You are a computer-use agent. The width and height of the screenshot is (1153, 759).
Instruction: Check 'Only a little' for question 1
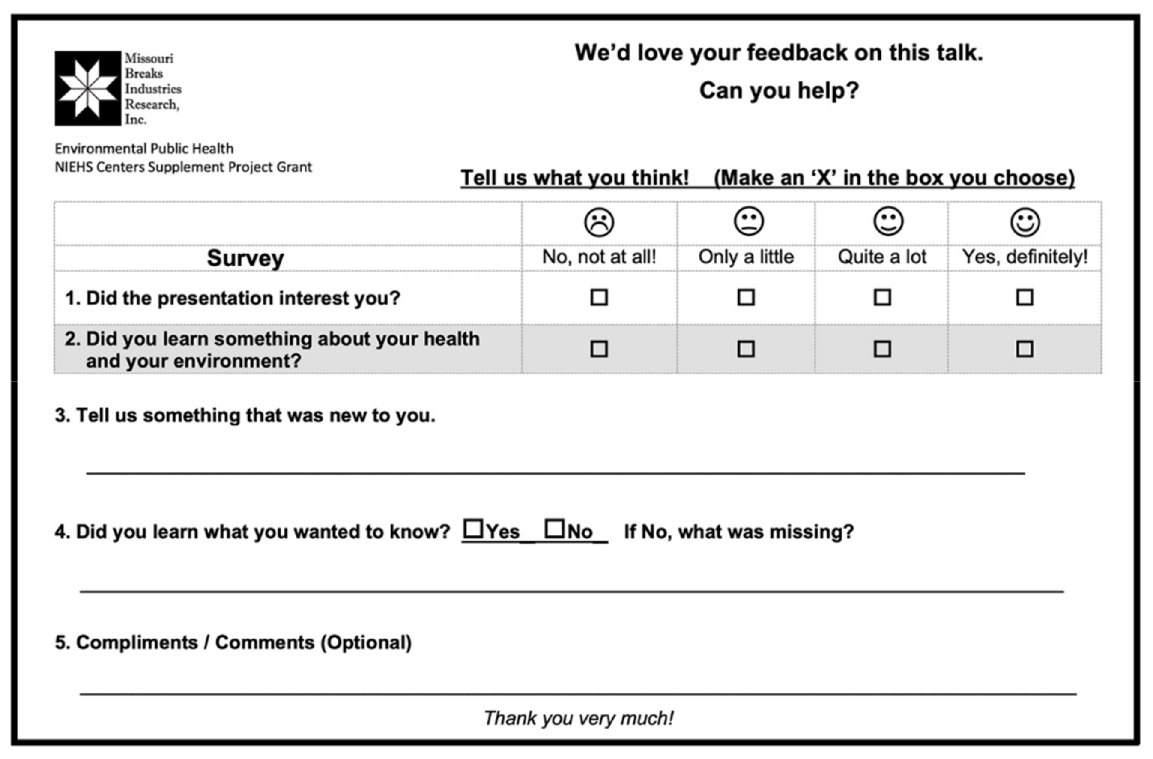pos(746,297)
